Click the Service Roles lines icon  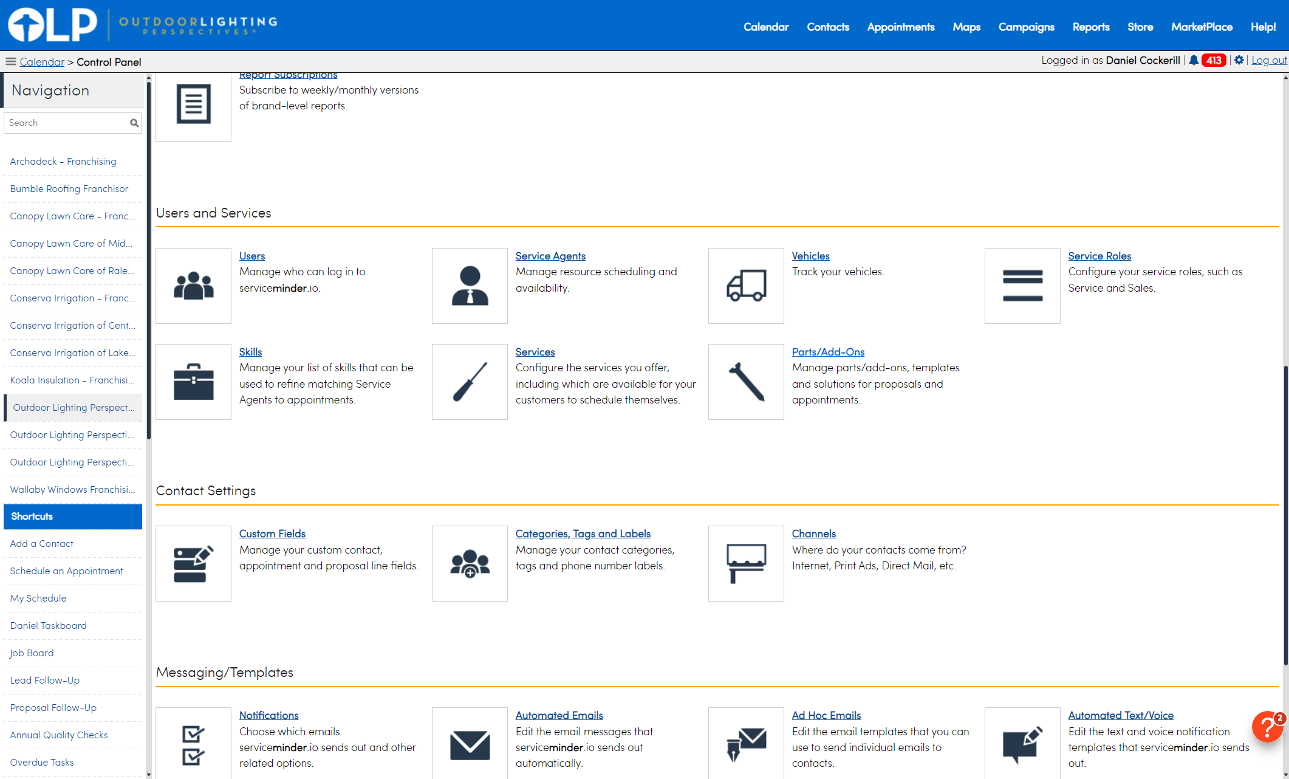click(x=1022, y=286)
